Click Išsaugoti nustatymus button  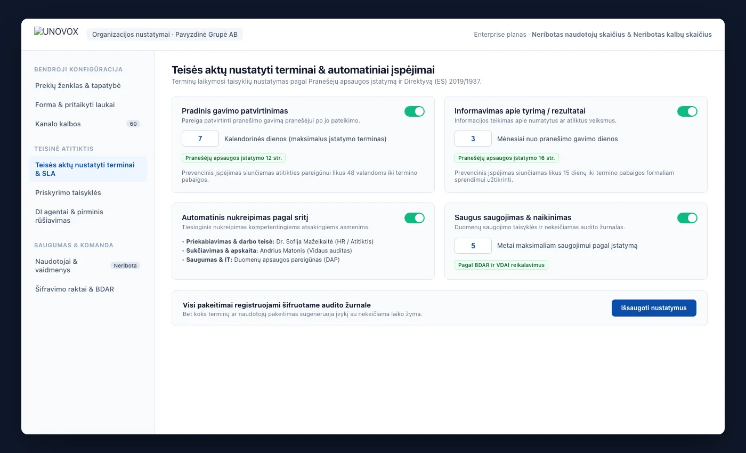click(x=654, y=308)
